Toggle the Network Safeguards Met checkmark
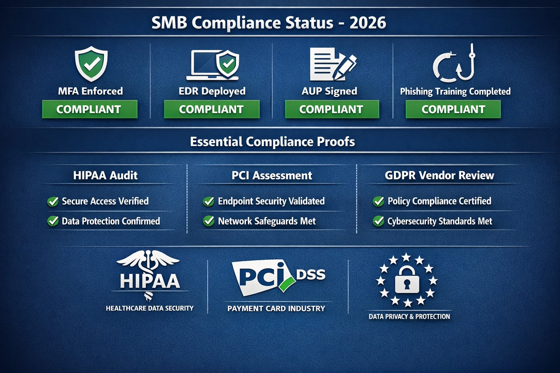This screenshot has width=560, height=373. click(209, 221)
